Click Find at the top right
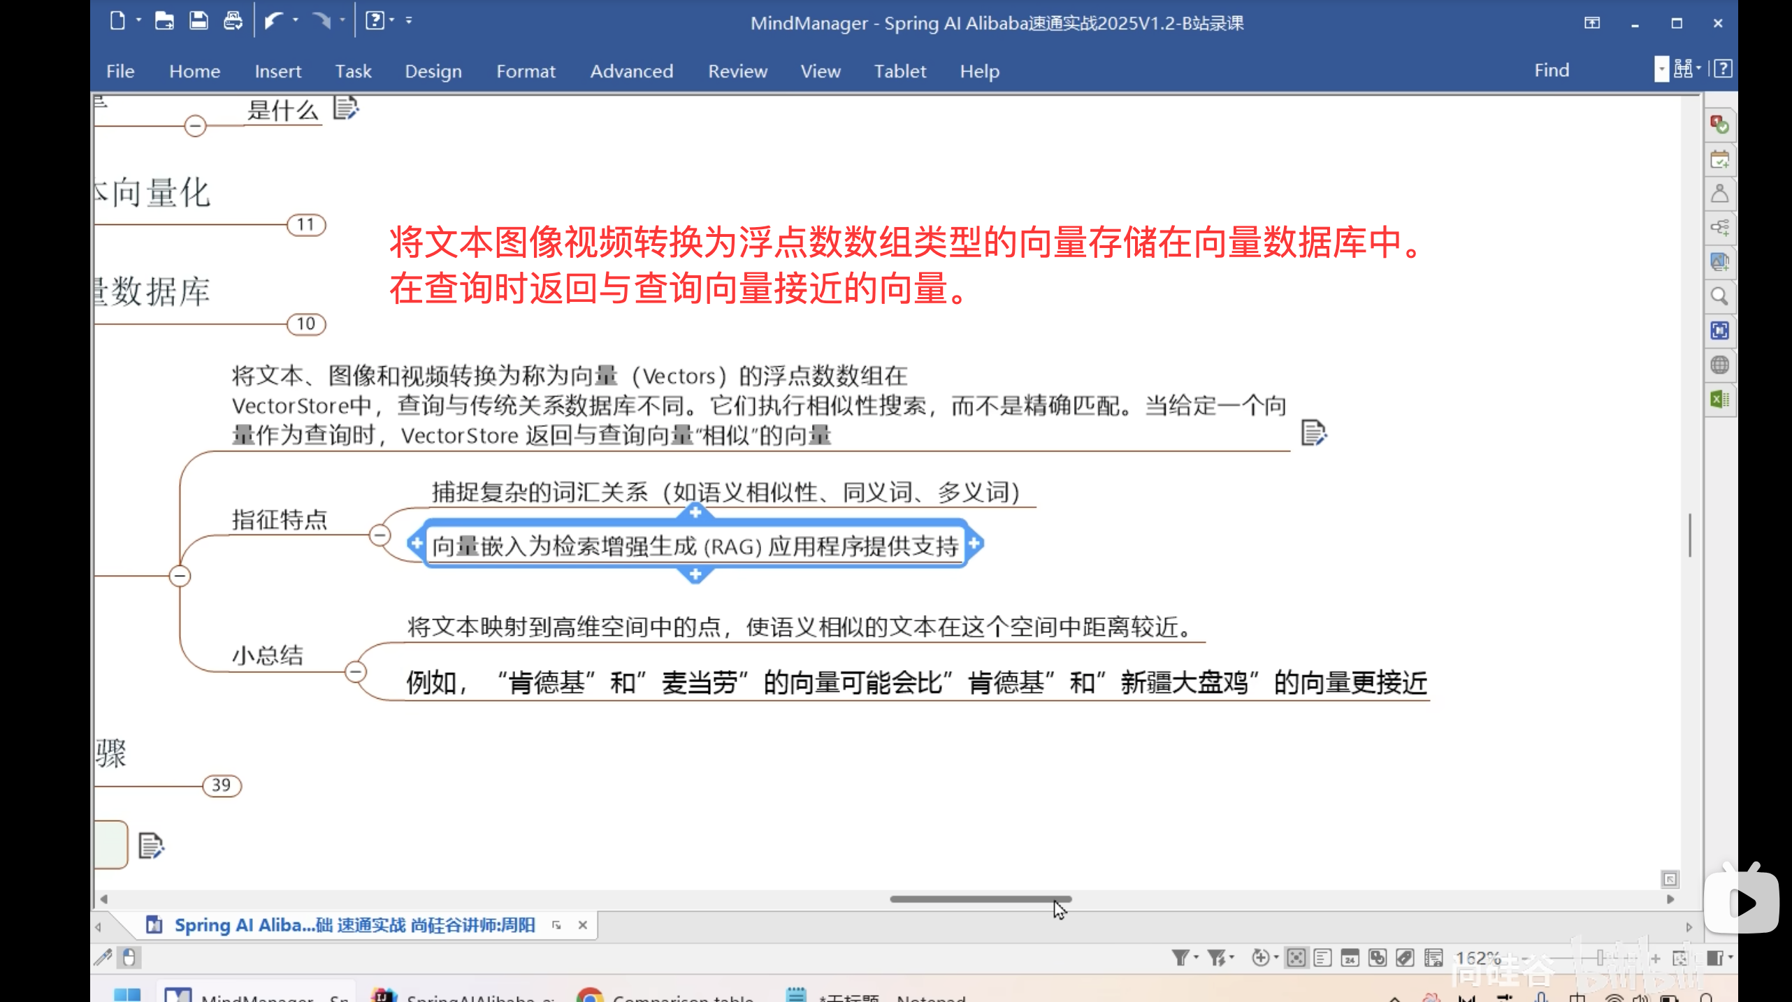The height and width of the screenshot is (1002, 1792). (x=1552, y=69)
